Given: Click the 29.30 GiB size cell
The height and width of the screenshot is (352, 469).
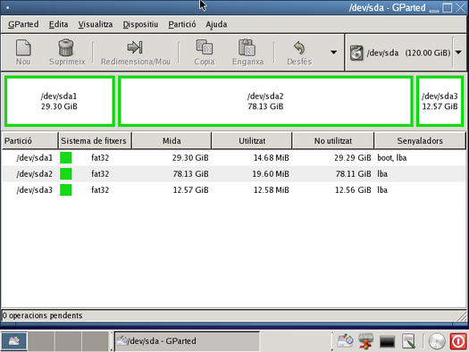Looking at the screenshot, I should coord(190,157).
